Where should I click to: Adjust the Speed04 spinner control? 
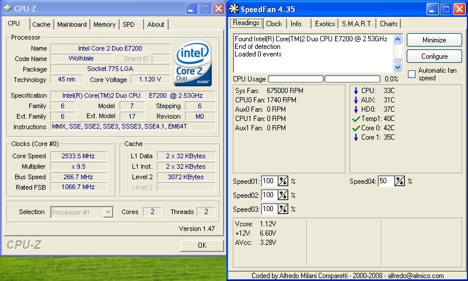pos(400,181)
